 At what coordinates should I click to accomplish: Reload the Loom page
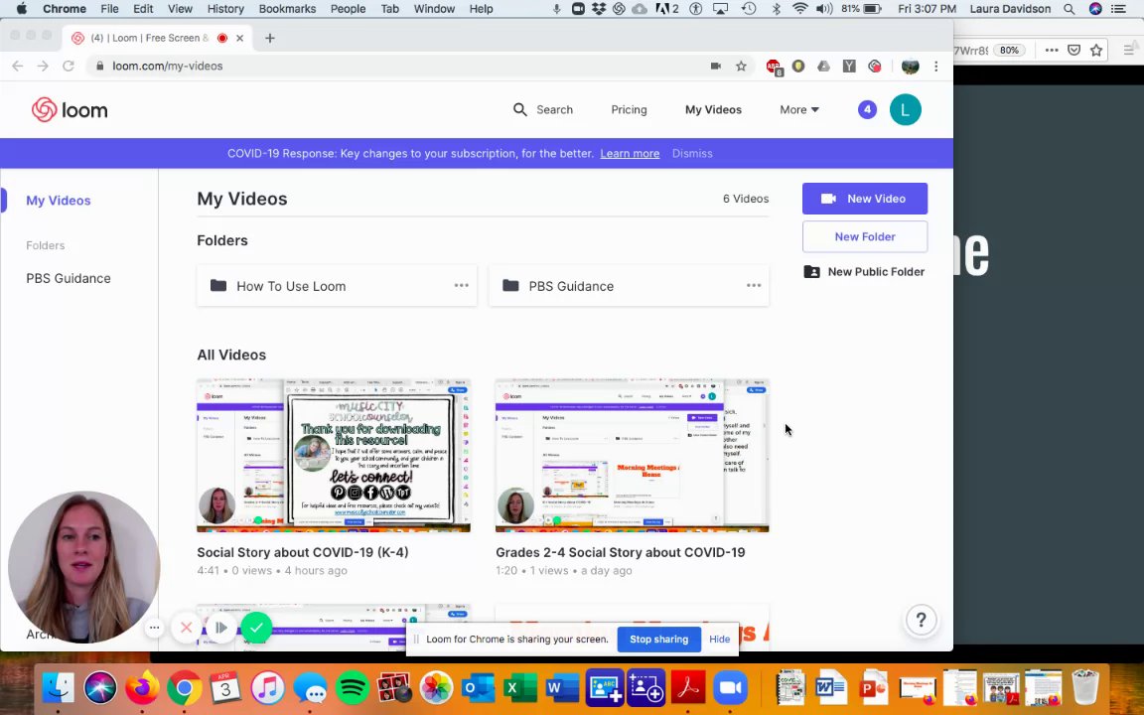(68, 66)
